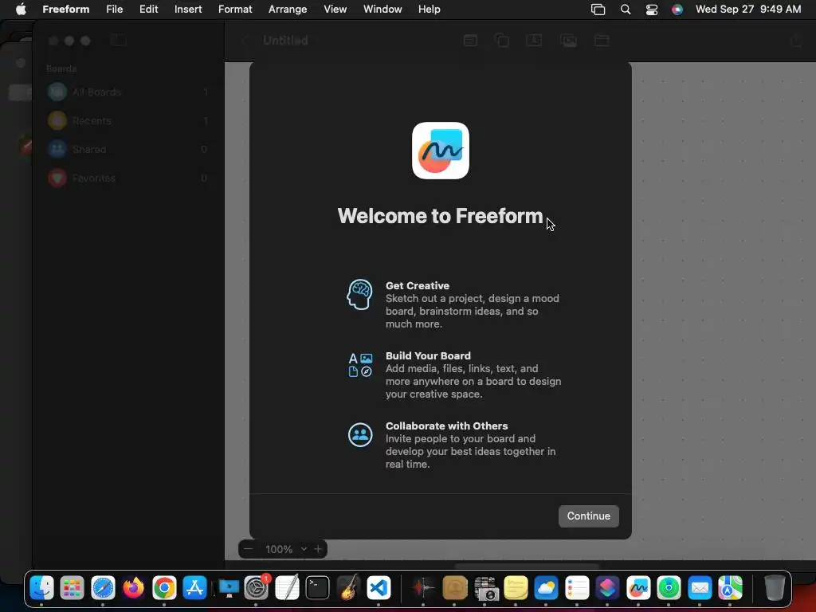Click the Build Your Board icon
The width and height of the screenshot is (816, 612).
[359, 365]
